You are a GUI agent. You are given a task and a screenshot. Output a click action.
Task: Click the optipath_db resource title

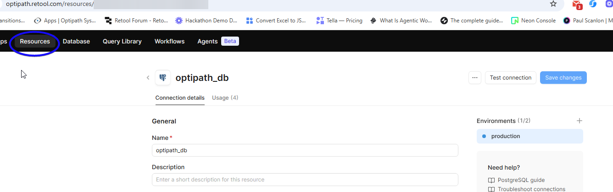pyautogui.click(x=202, y=78)
